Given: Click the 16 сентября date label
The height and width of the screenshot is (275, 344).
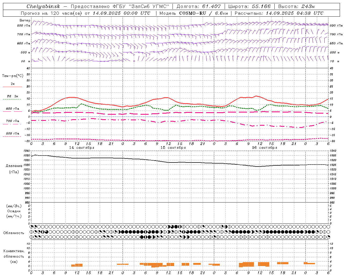Looking at the screenshot, I should tap(264, 148).
